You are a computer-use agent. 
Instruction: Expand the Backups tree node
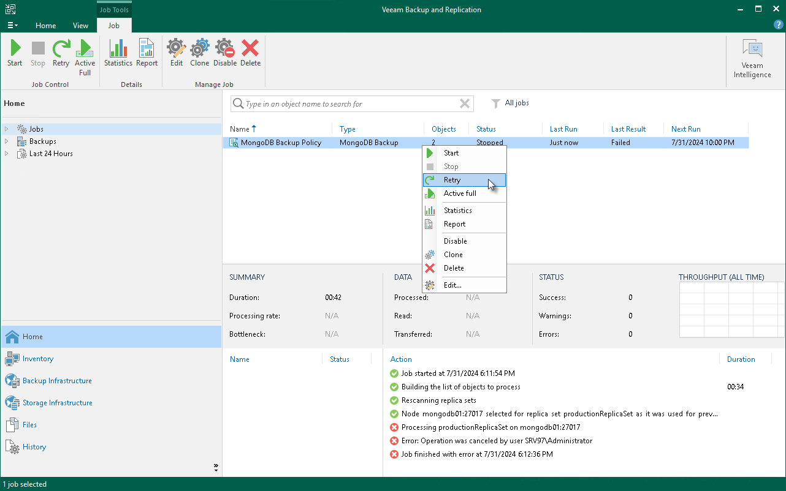click(7, 141)
